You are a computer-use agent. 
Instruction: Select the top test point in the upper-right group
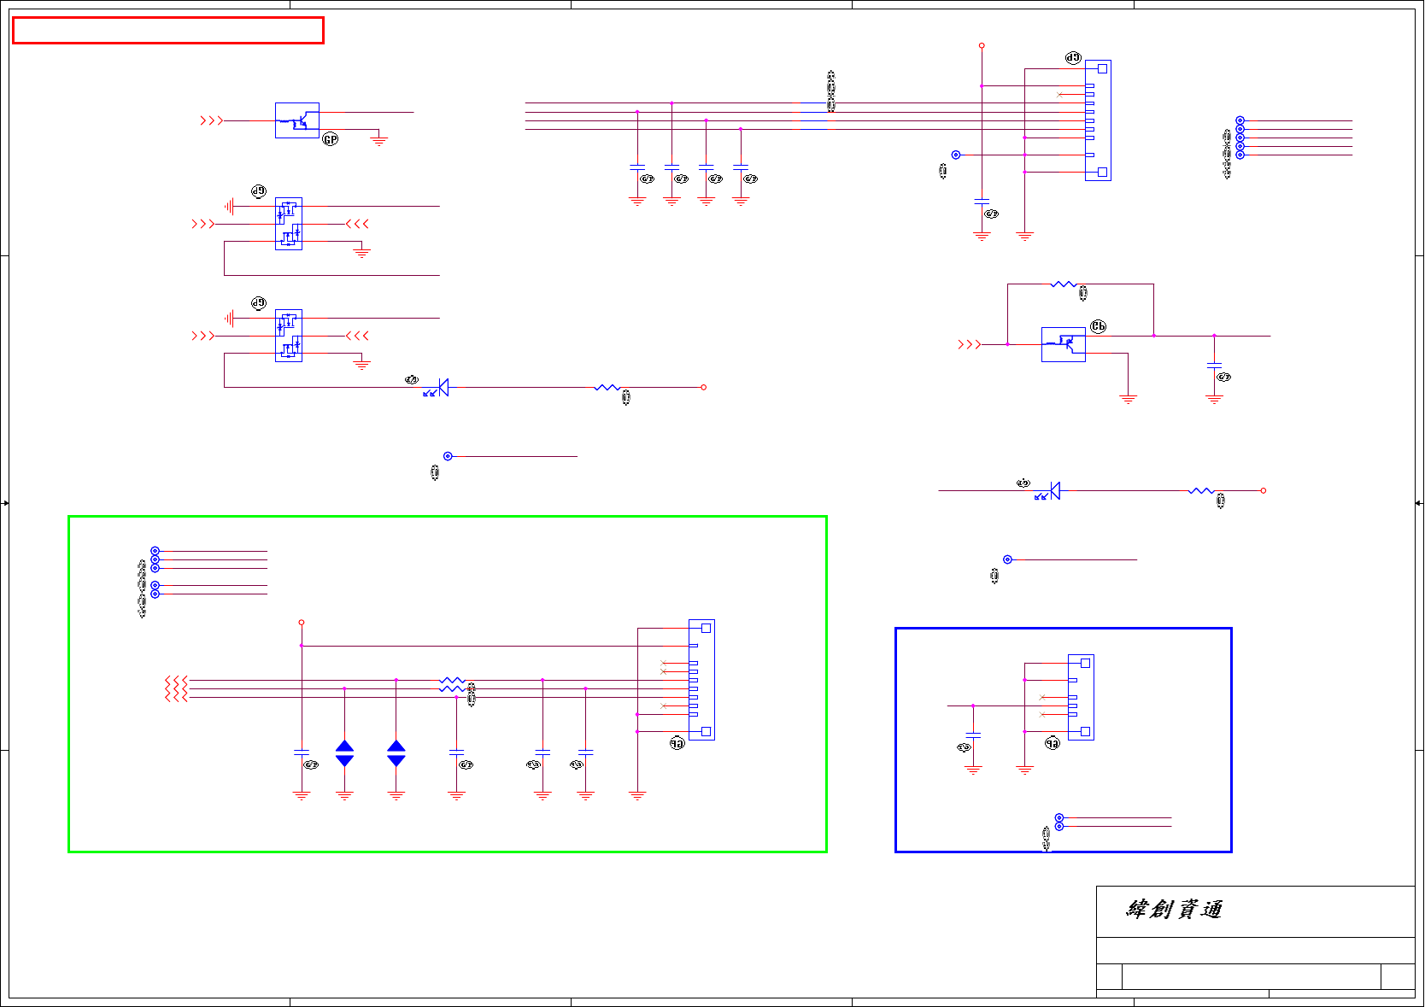pos(1240,120)
